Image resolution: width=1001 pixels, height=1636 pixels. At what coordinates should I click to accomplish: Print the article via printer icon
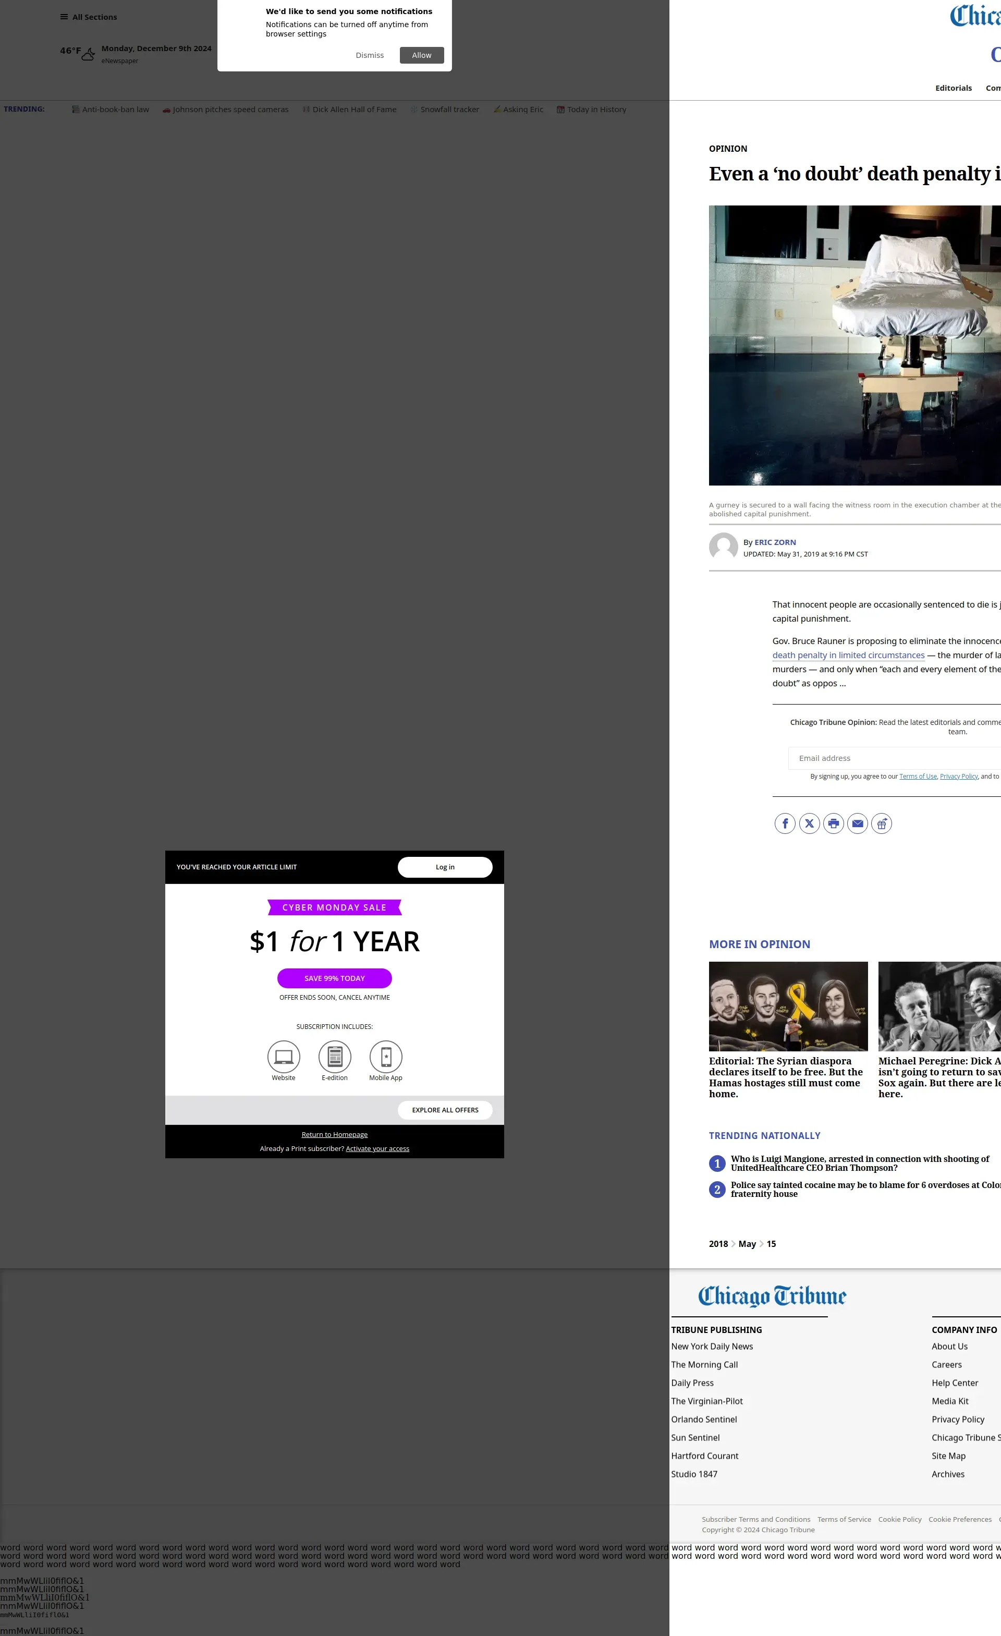[833, 823]
